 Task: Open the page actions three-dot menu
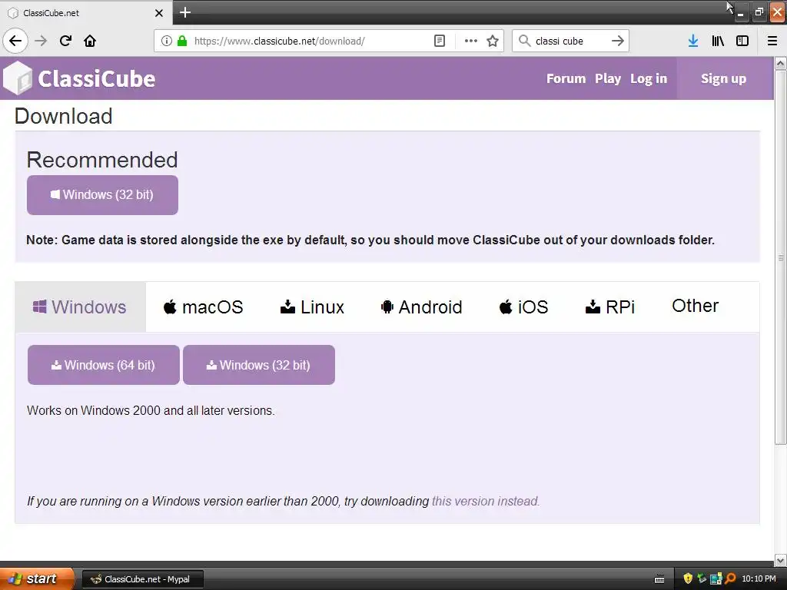[x=471, y=41]
